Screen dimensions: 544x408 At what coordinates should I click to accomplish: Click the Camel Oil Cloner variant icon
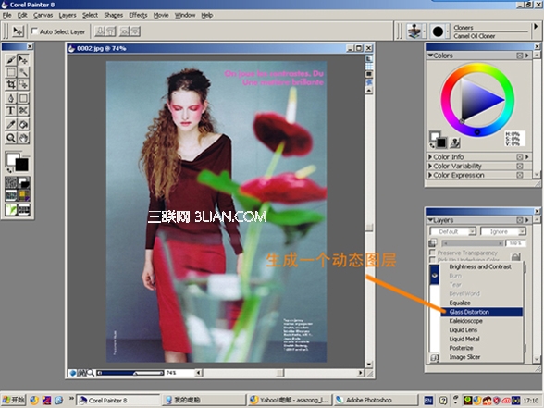(x=438, y=31)
